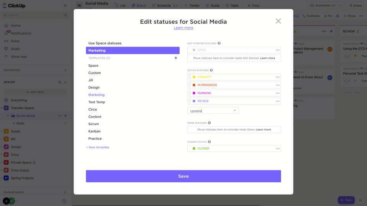367x206 pixels.
Task: Add a new template with plus icon
Action: pyautogui.click(x=176, y=58)
